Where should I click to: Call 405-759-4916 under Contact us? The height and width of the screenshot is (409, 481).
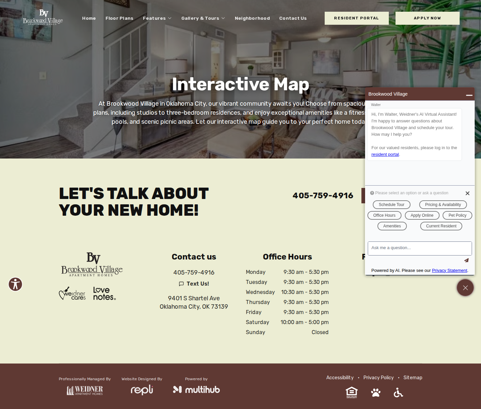194,273
